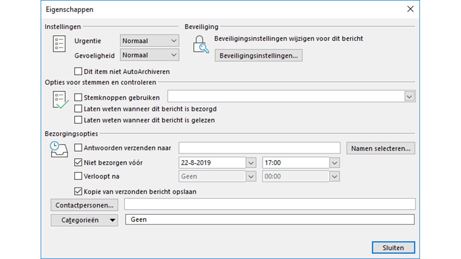Click the delivery date field showing 22-8-2019
This screenshot has height=259, width=461.
coord(212,162)
